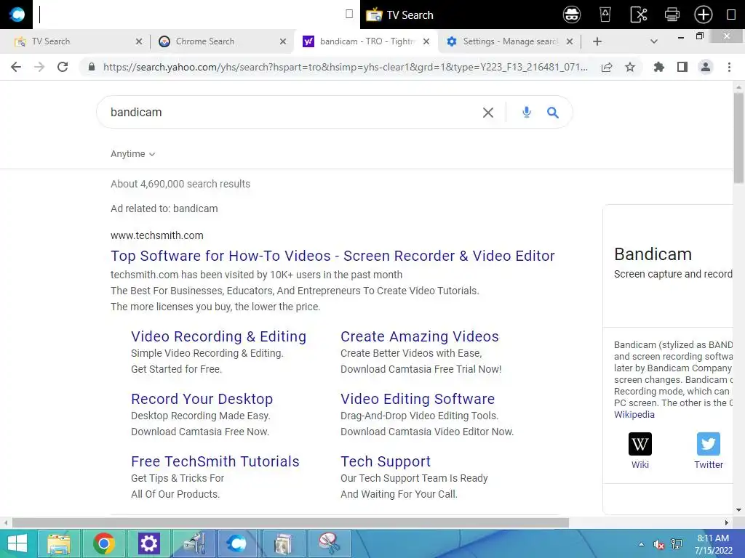This screenshot has height=558, width=745.
Task: Open Video Recording & Editing link
Action: [x=218, y=336]
